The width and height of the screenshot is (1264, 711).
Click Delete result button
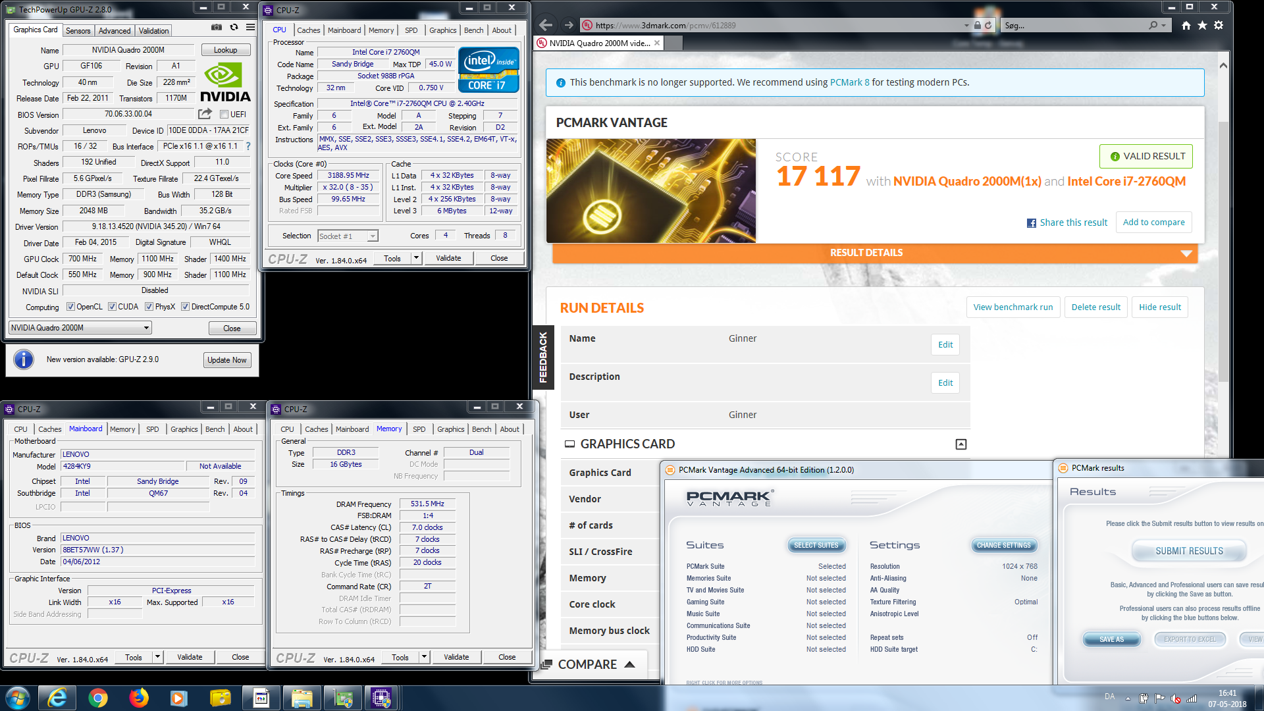point(1095,307)
